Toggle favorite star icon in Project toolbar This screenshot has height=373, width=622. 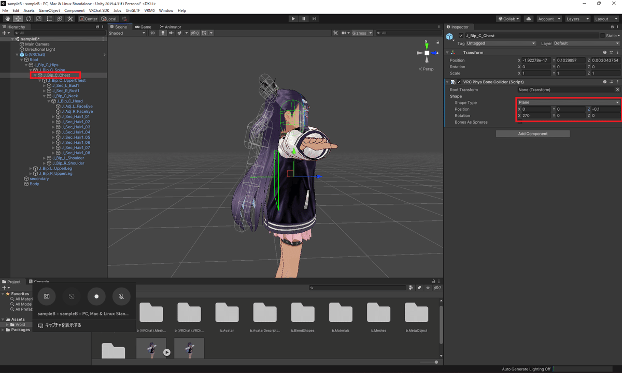click(428, 288)
